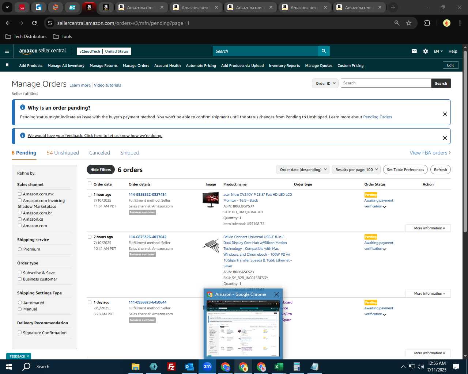Show hidden system tray icons
Screen dimensions: 468x374
(403, 367)
